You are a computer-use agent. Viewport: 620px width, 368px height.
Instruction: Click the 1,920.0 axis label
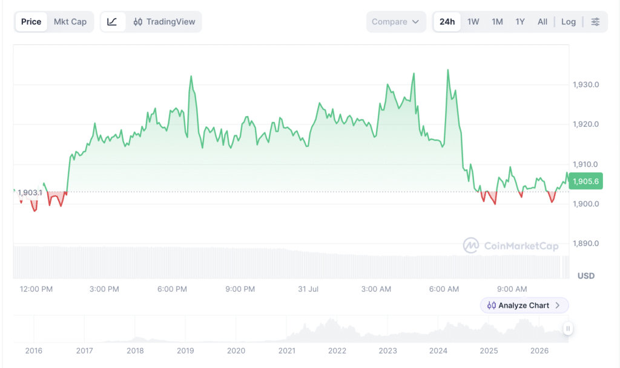pyautogui.click(x=585, y=124)
